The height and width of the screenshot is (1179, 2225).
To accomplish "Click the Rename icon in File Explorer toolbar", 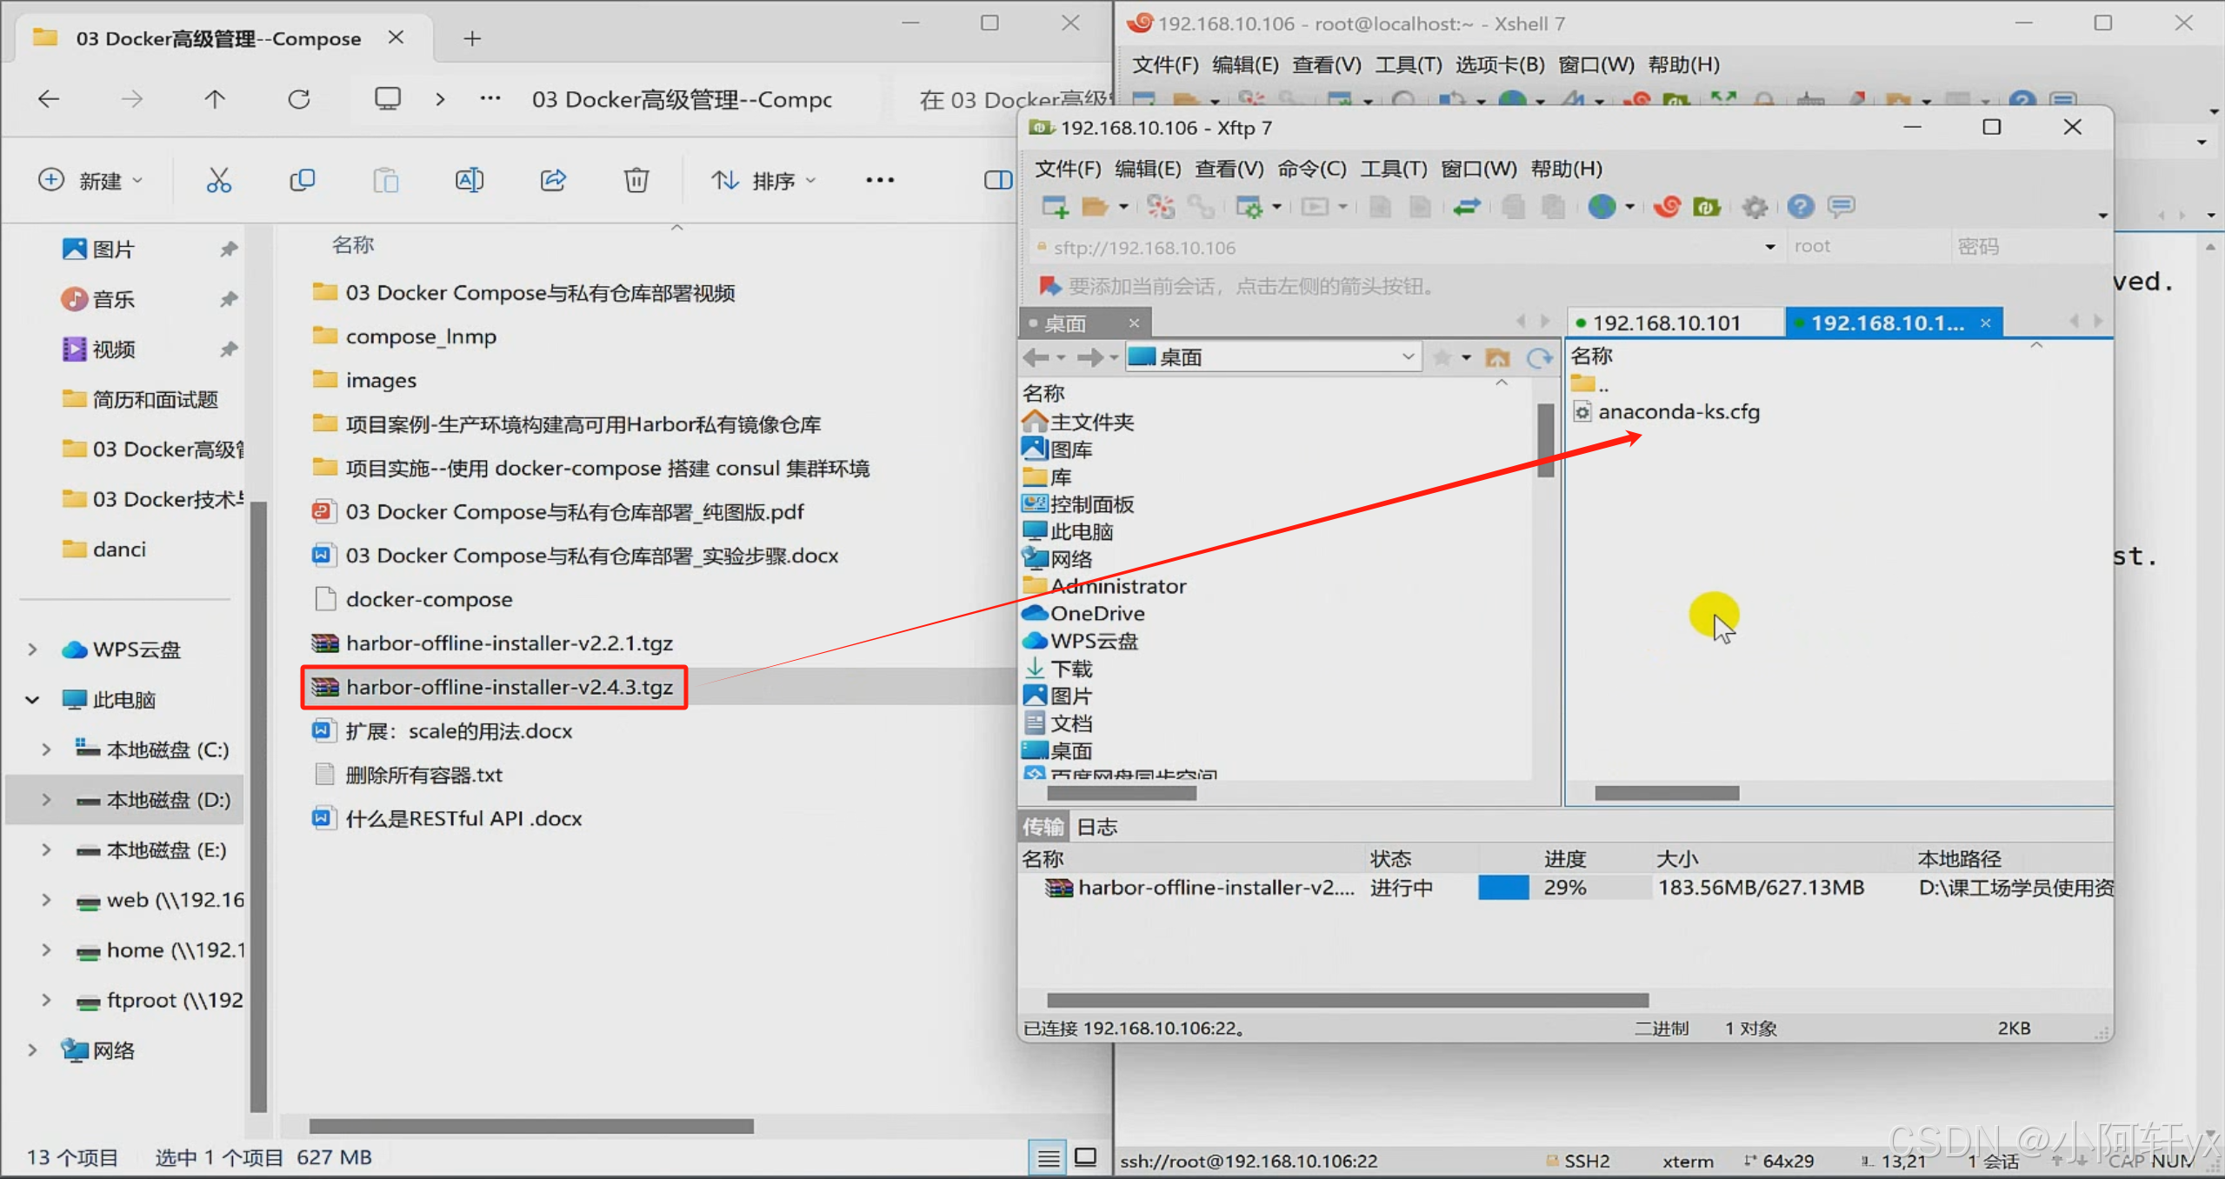I will tap(470, 180).
